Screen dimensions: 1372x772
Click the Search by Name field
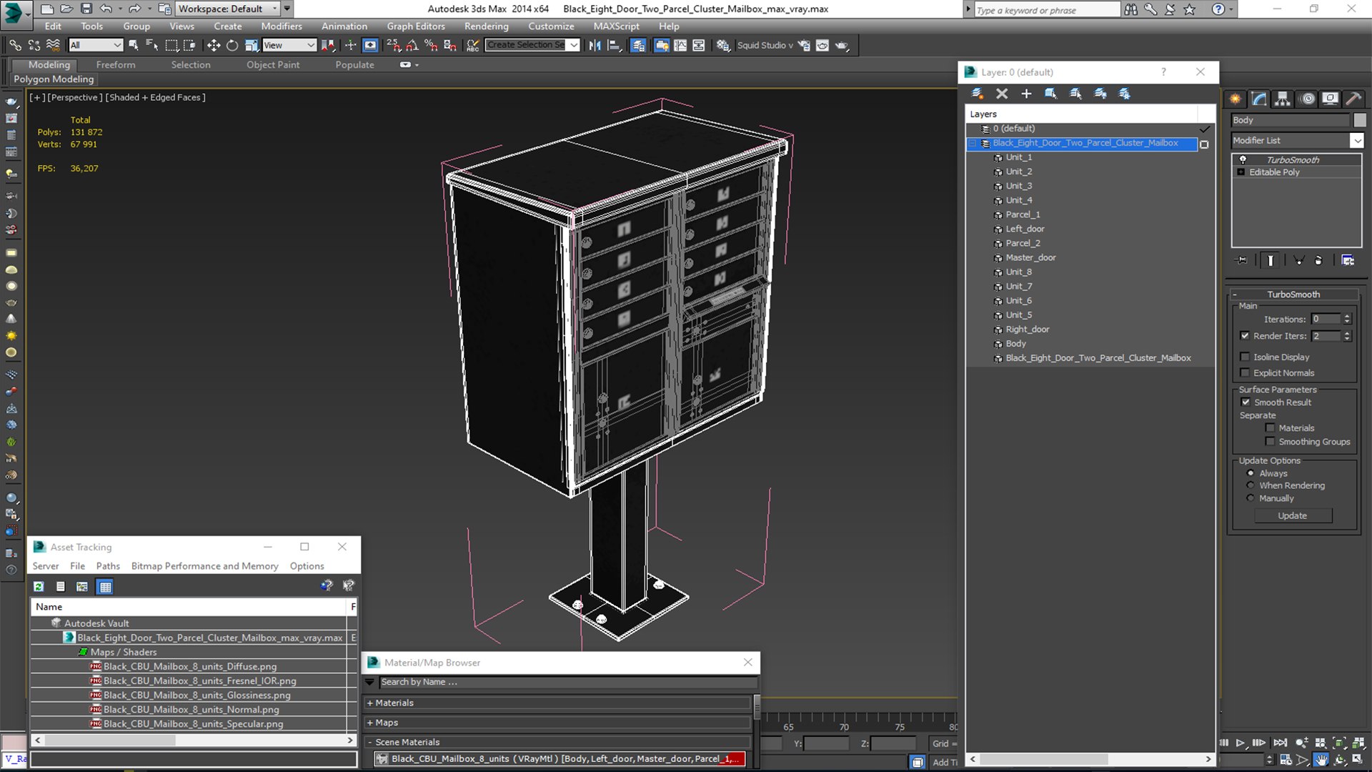pos(567,682)
